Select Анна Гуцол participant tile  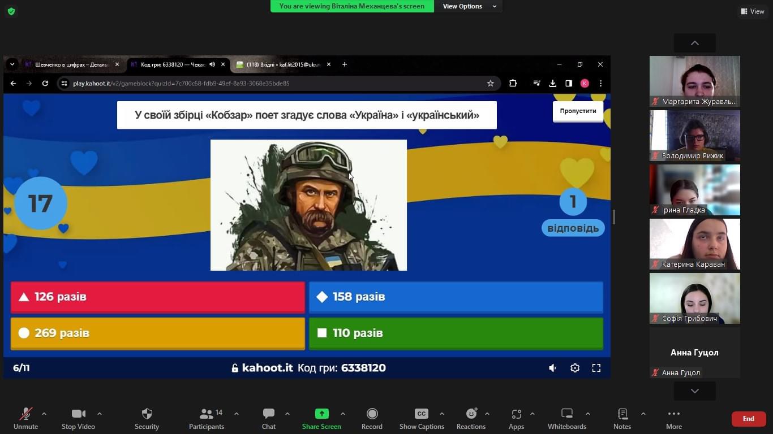point(695,353)
